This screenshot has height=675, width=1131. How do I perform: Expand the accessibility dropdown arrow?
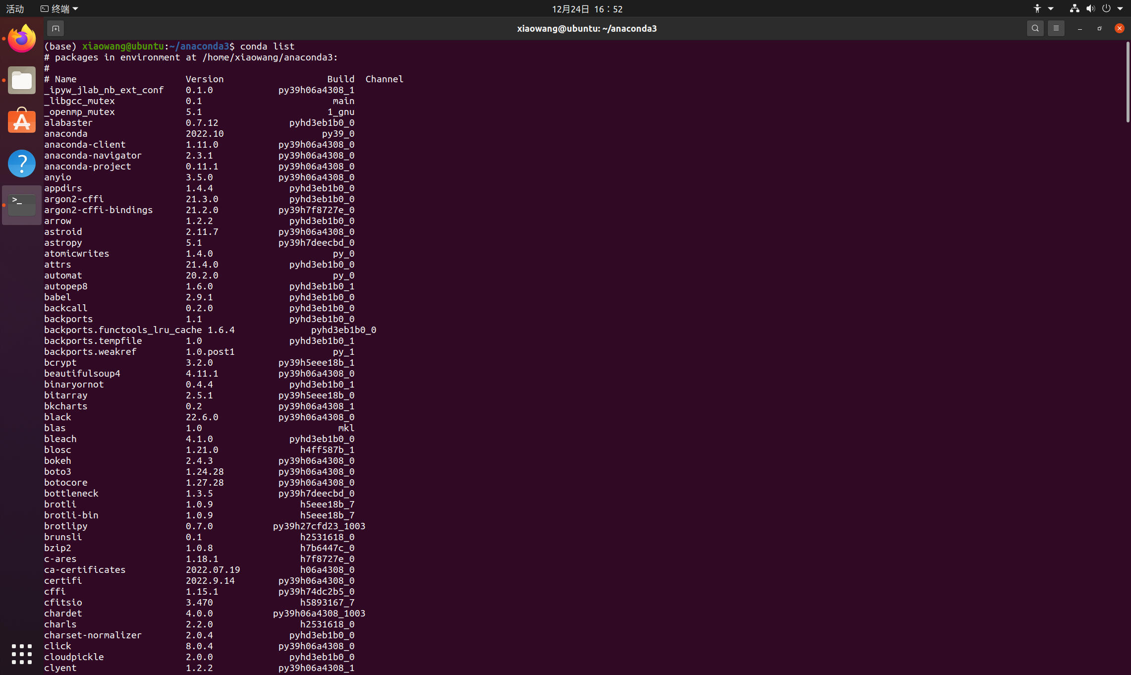pos(1051,8)
